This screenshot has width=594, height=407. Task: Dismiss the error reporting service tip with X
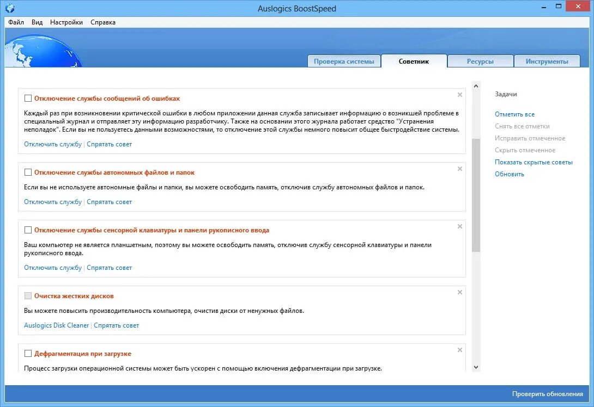tap(459, 95)
